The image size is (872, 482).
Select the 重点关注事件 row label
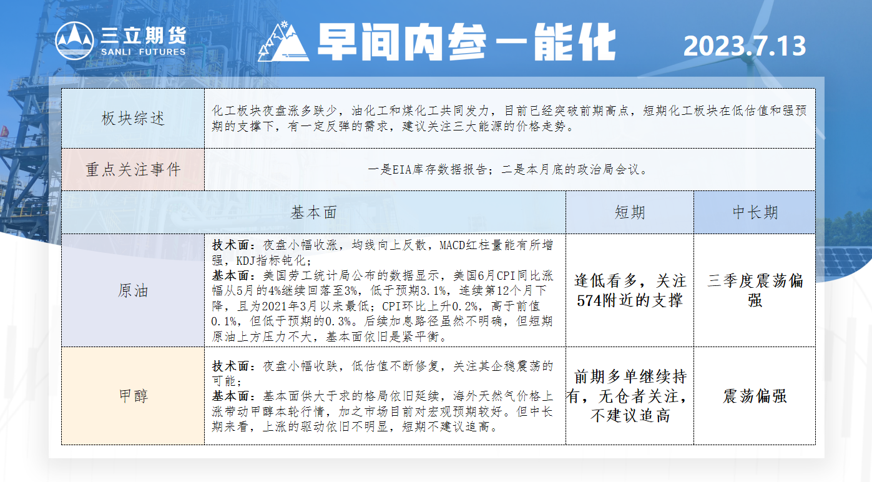coord(133,169)
